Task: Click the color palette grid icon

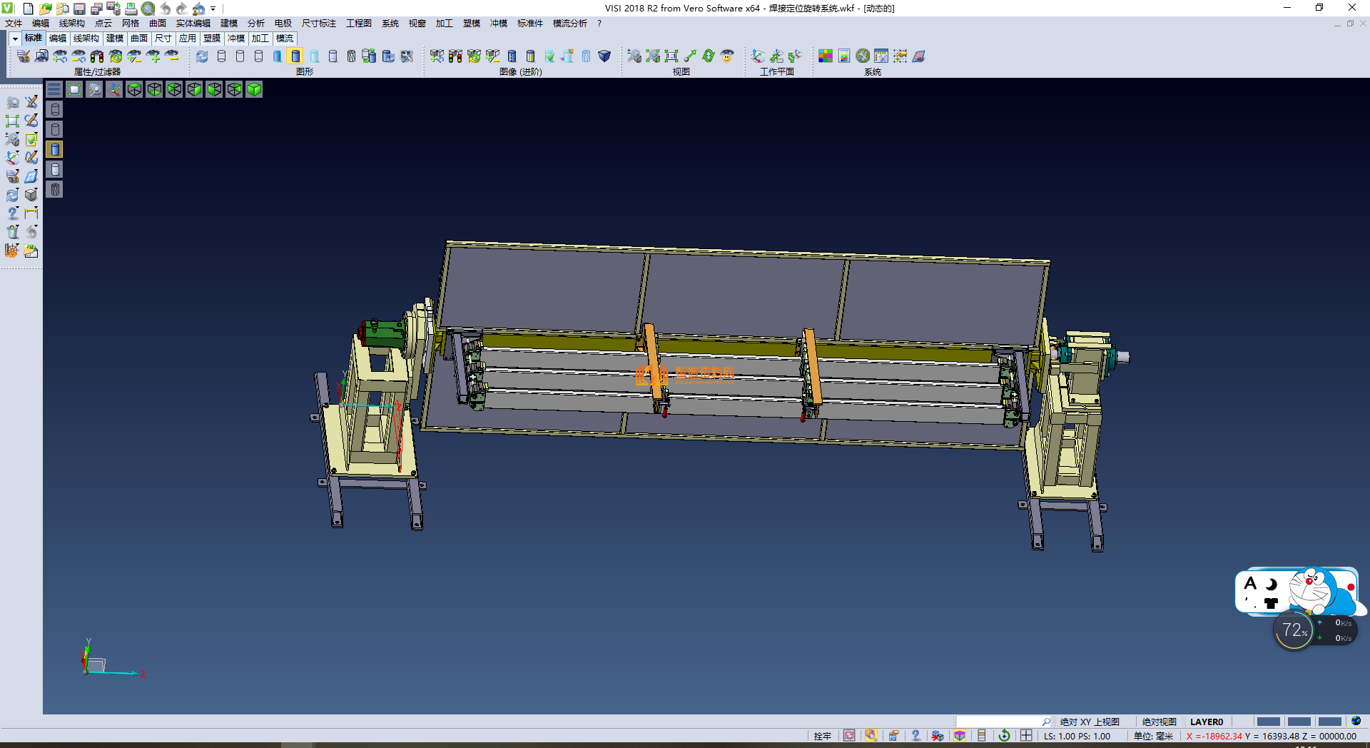Action: [826, 56]
